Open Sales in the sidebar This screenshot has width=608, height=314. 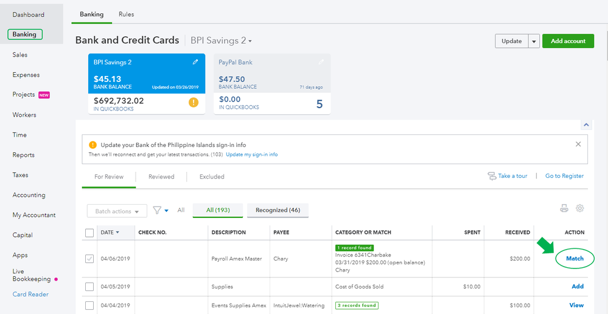[19, 55]
